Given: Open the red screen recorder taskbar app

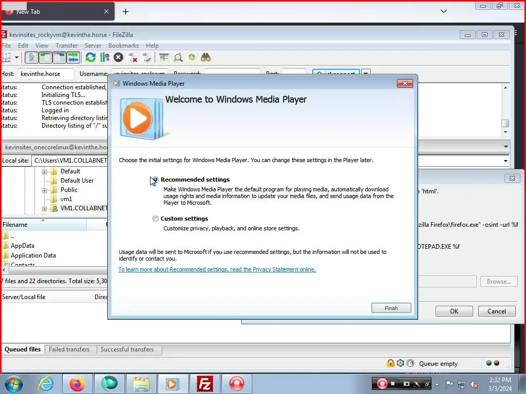Looking at the screenshot, I should click(x=237, y=384).
